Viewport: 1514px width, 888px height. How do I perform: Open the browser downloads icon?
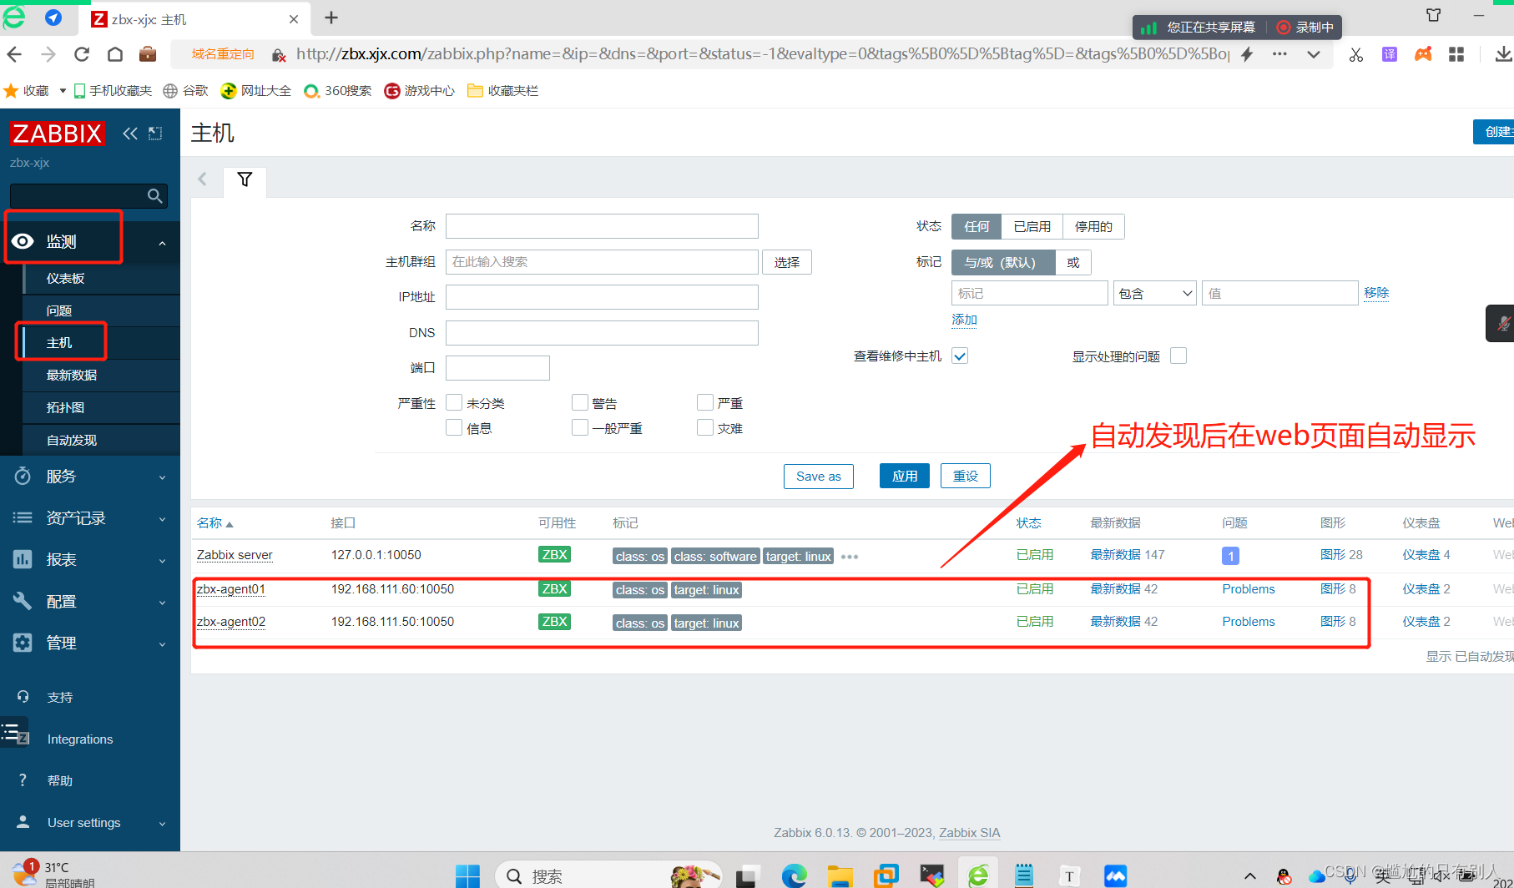click(1503, 54)
